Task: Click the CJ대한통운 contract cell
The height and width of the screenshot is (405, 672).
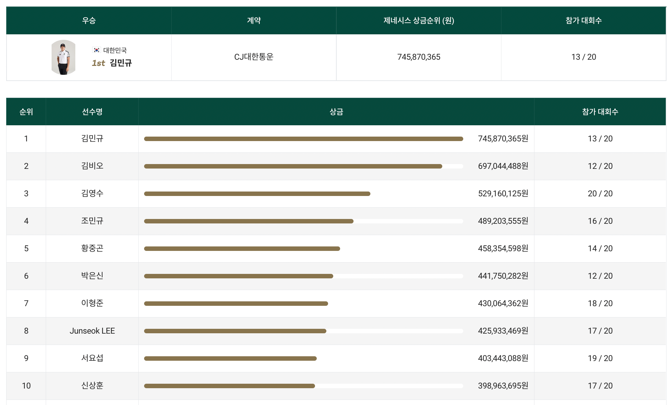Action: coord(253,57)
